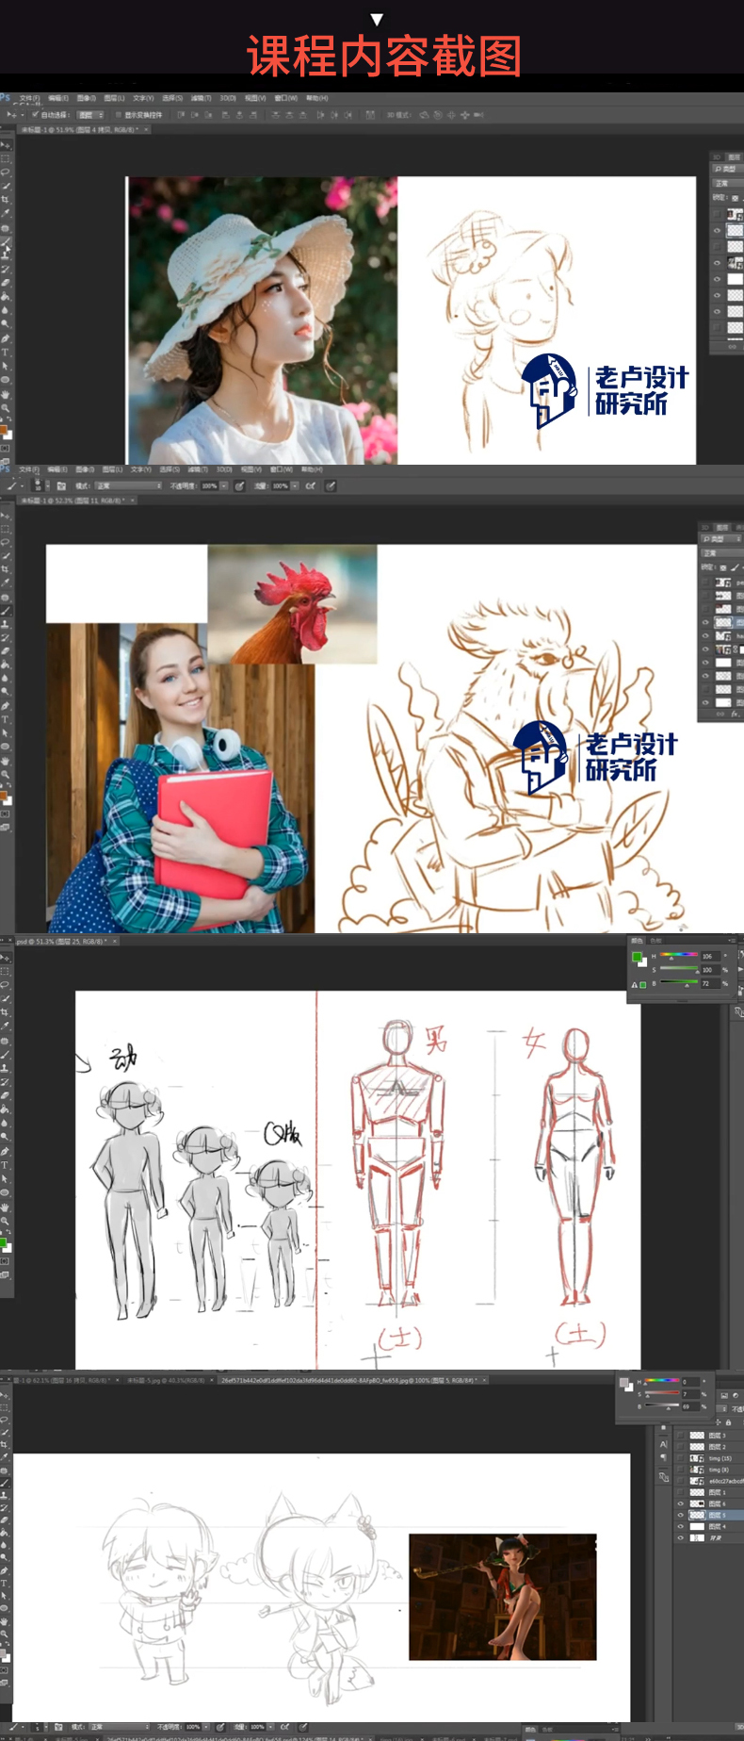Click green foreground swatch in body-proportion color panel
This screenshot has height=1741, width=744.
click(x=637, y=957)
